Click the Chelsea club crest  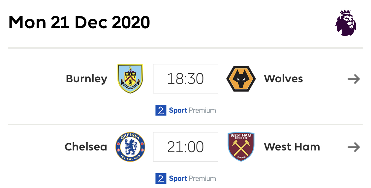130,147
